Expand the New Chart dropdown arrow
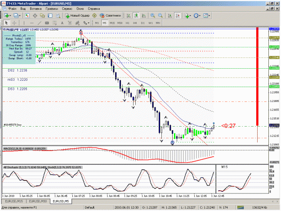 [10, 16]
